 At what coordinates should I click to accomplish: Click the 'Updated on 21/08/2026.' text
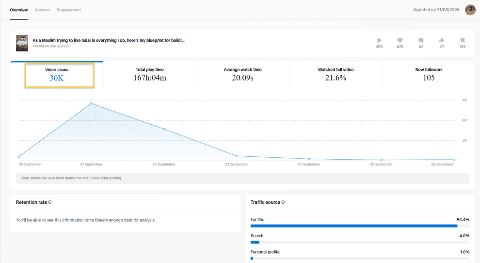pos(437,10)
